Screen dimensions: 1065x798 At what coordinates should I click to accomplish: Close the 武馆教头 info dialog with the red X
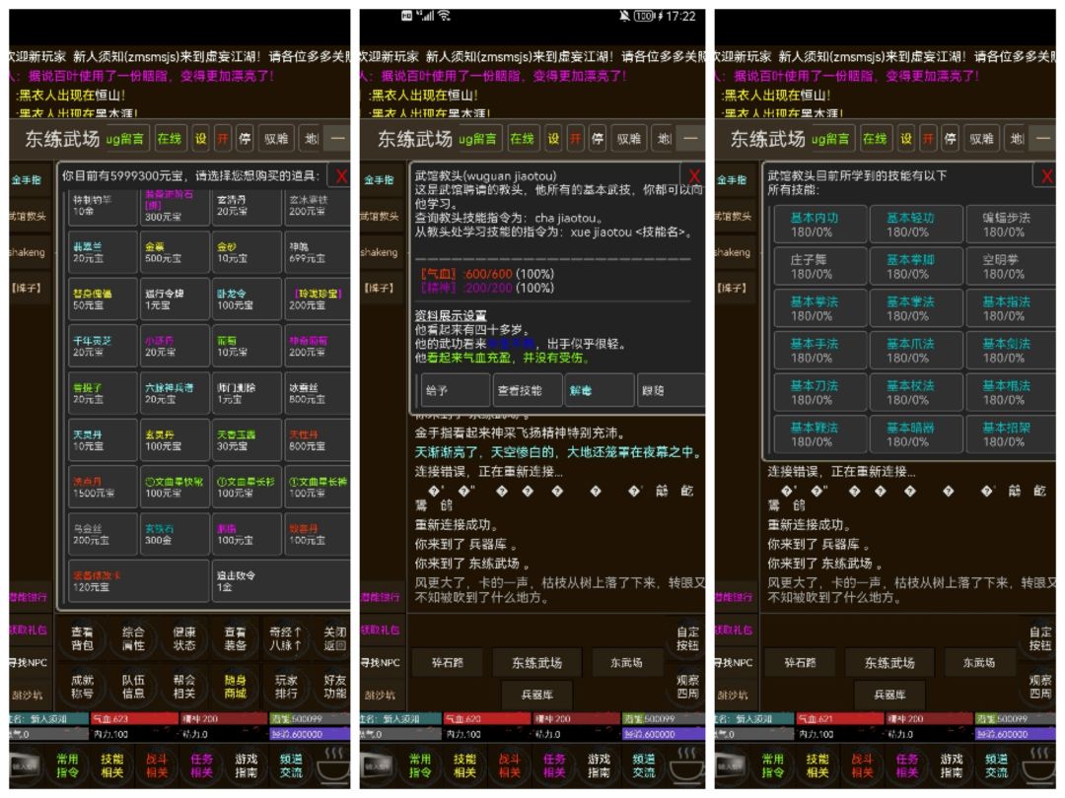tap(694, 176)
